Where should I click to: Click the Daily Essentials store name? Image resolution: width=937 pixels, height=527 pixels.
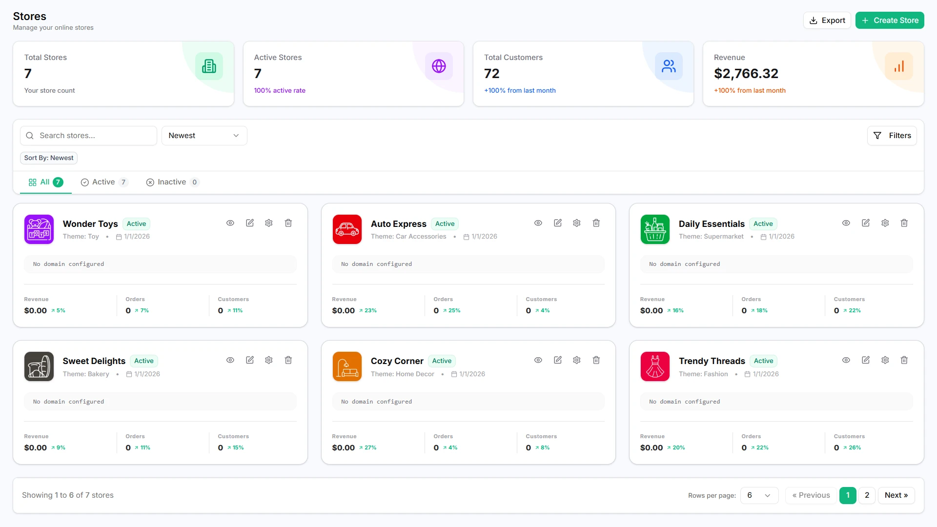[712, 224]
